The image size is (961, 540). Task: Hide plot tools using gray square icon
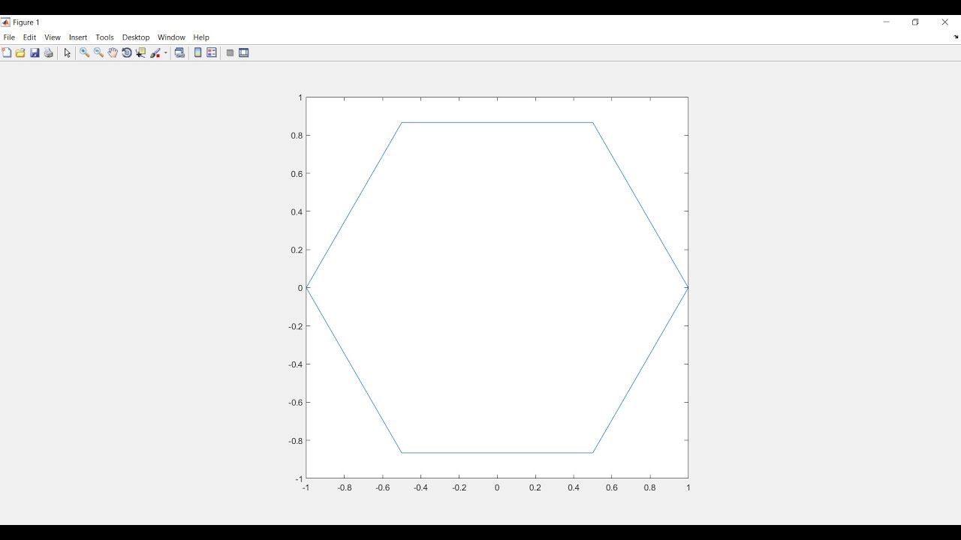point(230,52)
